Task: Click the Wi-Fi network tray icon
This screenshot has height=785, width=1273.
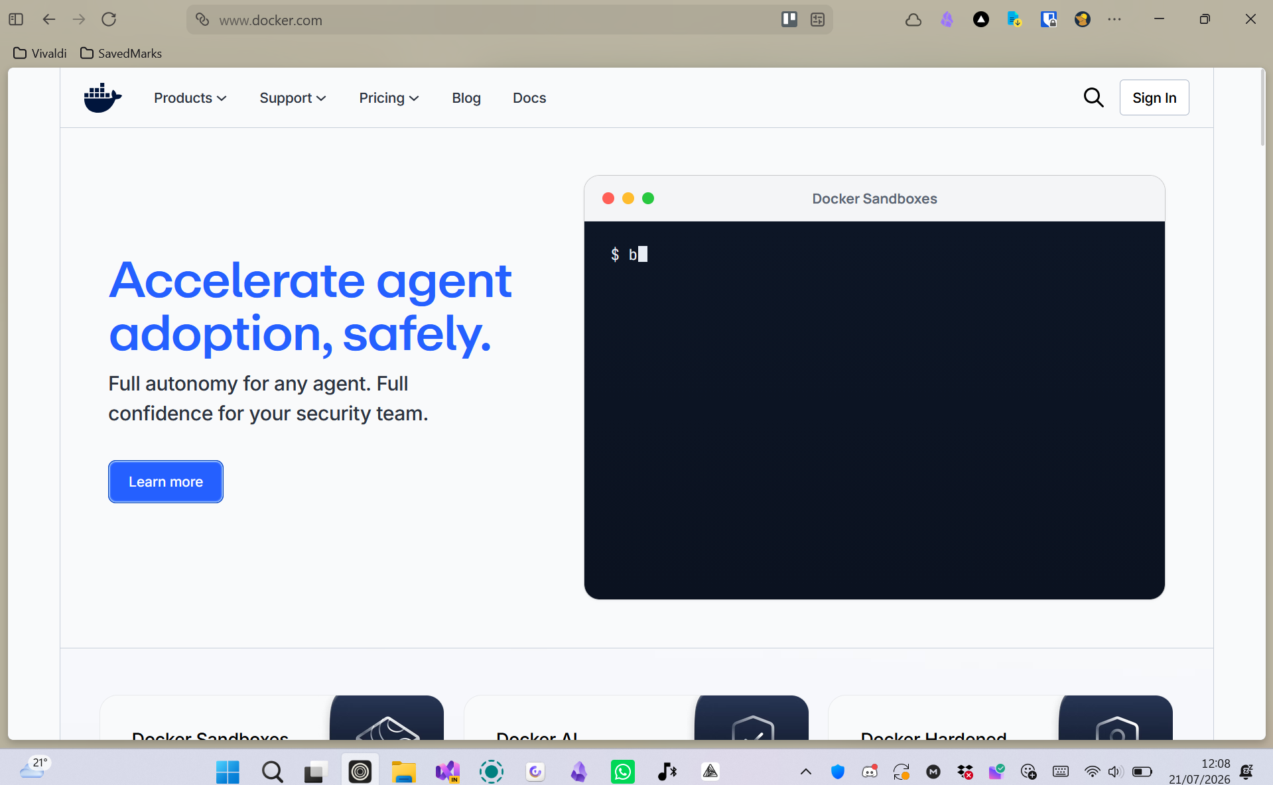Action: click(x=1092, y=772)
